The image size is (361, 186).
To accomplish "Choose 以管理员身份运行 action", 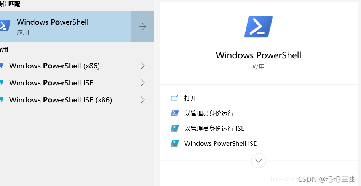I will coord(209,113).
